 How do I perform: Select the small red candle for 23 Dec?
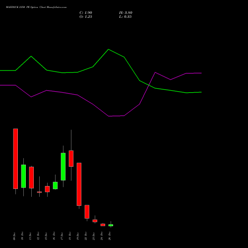point(95,221)
